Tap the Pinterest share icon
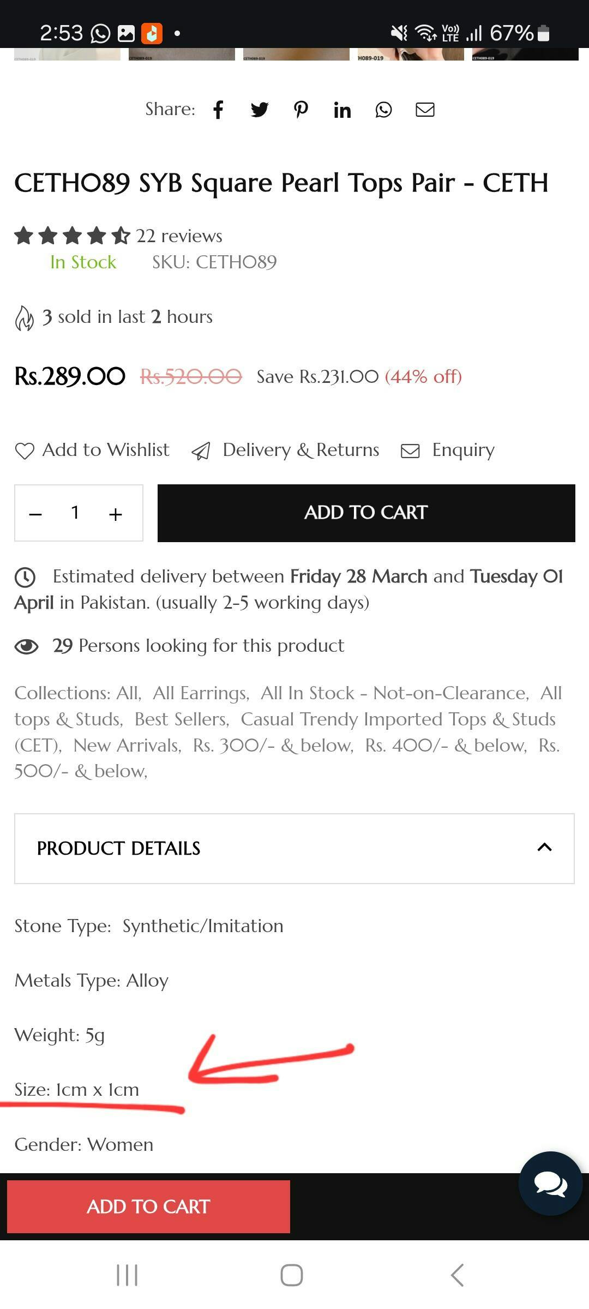 click(x=300, y=110)
